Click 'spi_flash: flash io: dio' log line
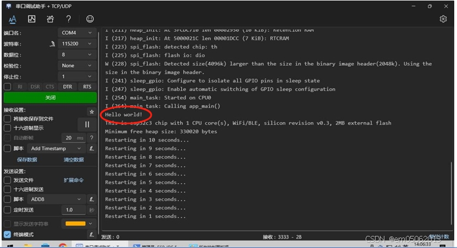This screenshot has width=457, height=248. (x=155, y=55)
